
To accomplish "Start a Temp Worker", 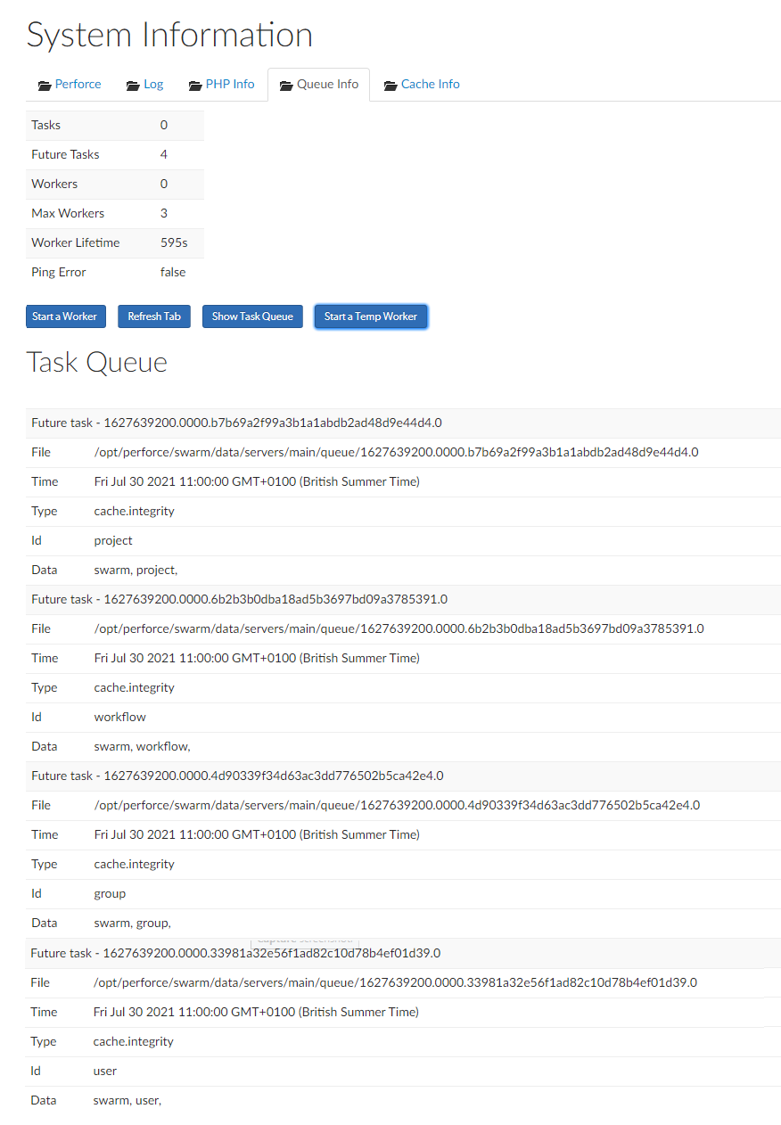I will click(371, 316).
